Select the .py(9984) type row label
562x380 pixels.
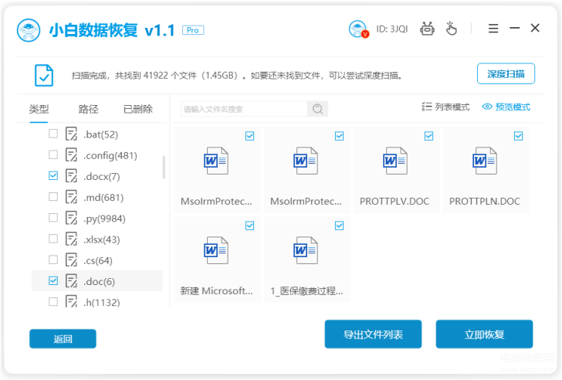[104, 219]
